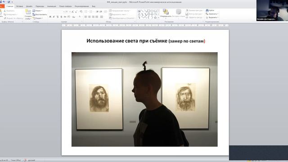
Task: Open Выровнять текст align text dropdown
Action: pyautogui.click(x=118, y=14)
